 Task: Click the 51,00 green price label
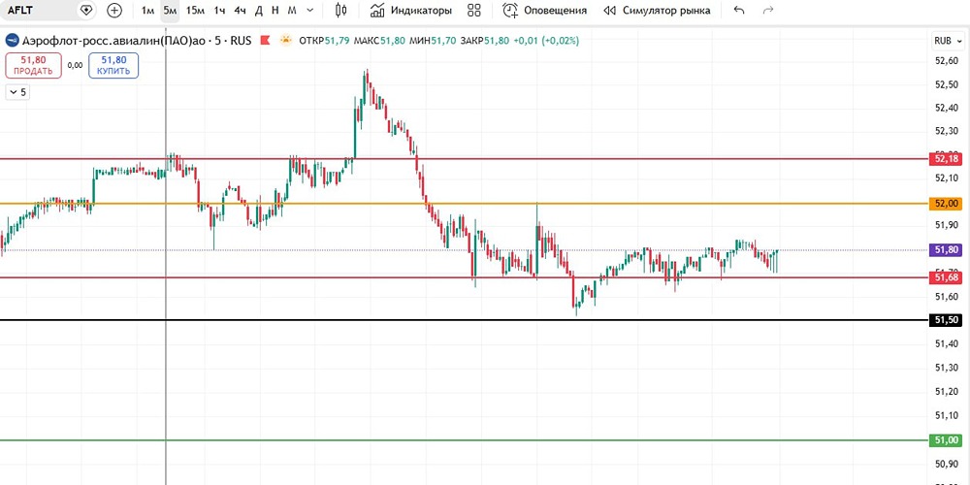click(x=947, y=440)
